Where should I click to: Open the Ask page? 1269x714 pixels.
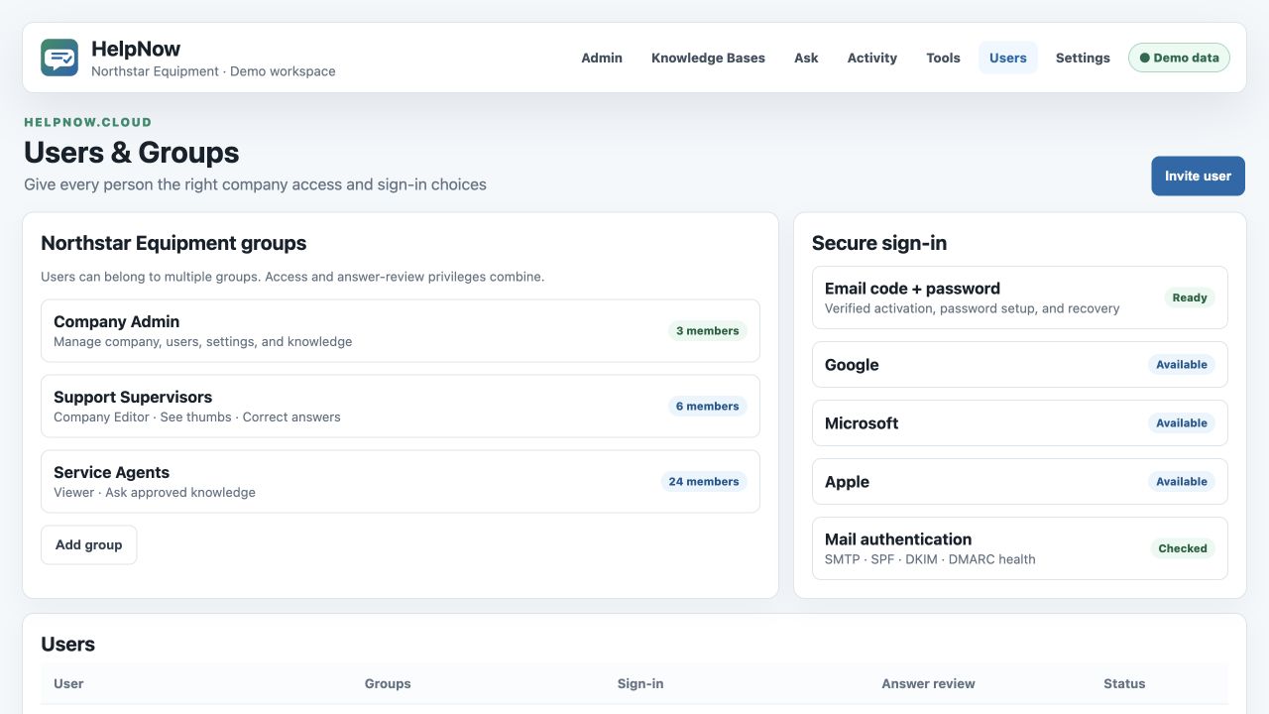click(x=806, y=58)
